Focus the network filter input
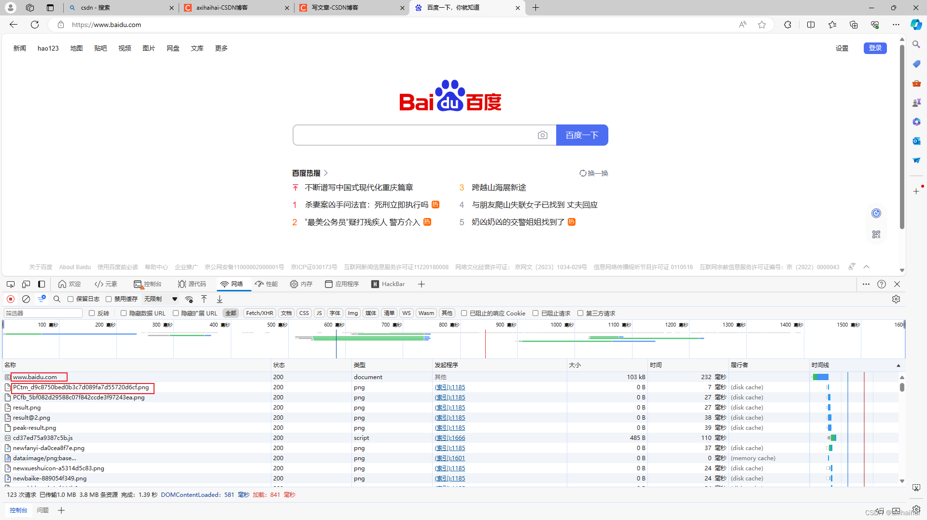Image resolution: width=927 pixels, height=520 pixels. coord(43,313)
